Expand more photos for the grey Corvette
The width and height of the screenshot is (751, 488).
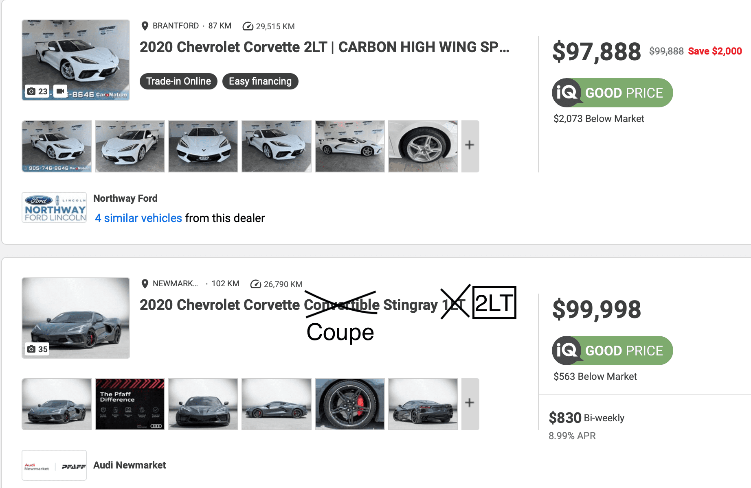coord(470,404)
